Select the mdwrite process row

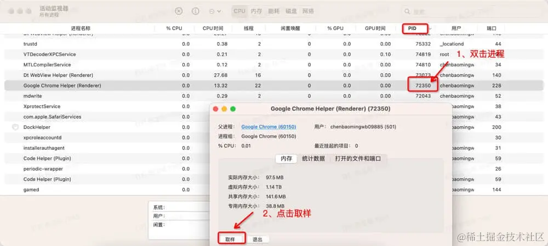(x=274, y=96)
